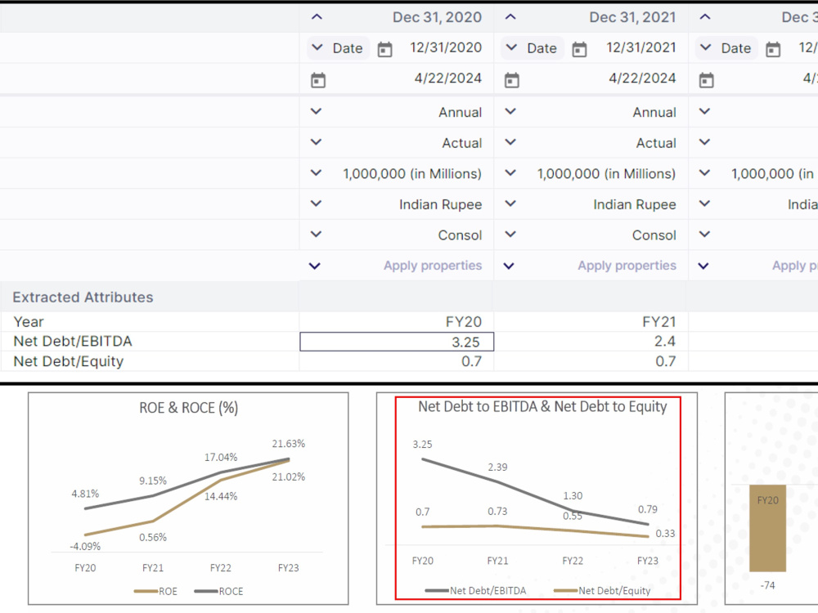Image resolution: width=818 pixels, height=613 pixels.
Task: Expand Actual dropdown in 2020 column
Action: (x=316, y=142)
